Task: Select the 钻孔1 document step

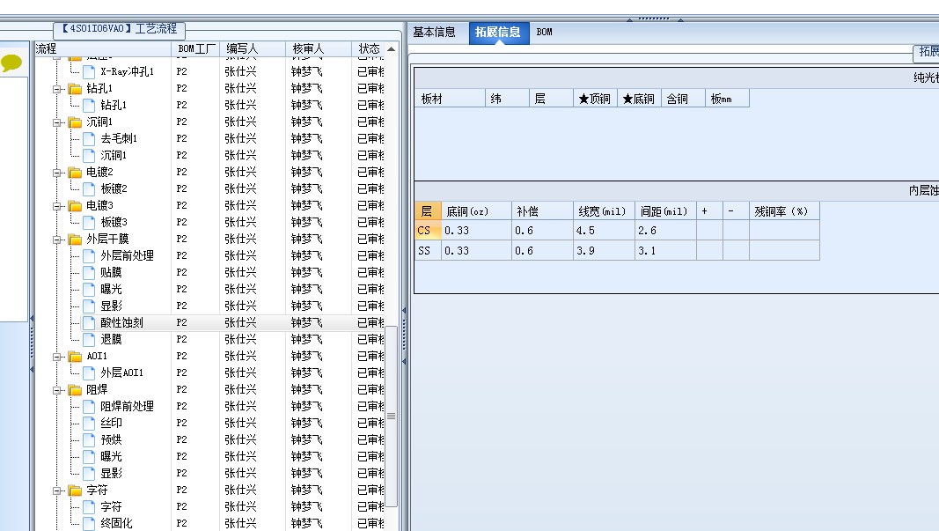Action: pyautogui.click(x=114, y=106)
